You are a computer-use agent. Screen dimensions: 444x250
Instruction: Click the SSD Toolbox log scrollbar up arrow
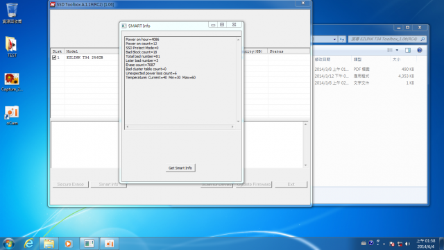click(305, 124)
